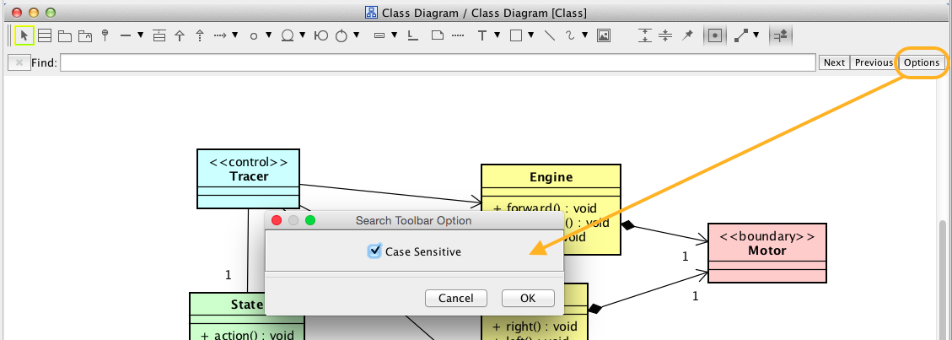Click the Options button in Find bar

(x=921, y=62)
